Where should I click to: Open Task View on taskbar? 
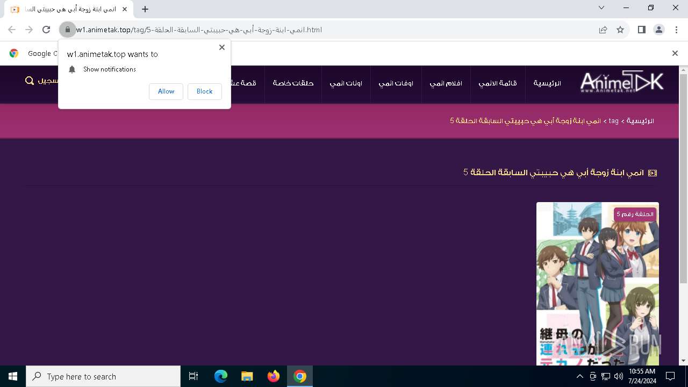pyautogui.click(x=193, y=376)
